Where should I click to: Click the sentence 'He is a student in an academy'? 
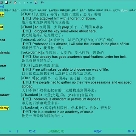(x=63, y=112)
